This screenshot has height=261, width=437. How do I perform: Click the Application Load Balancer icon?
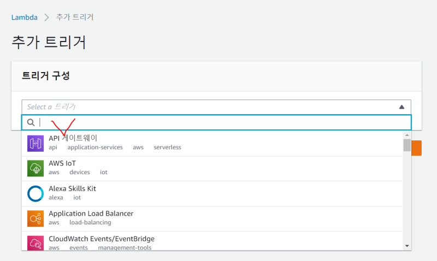(36, 218)
